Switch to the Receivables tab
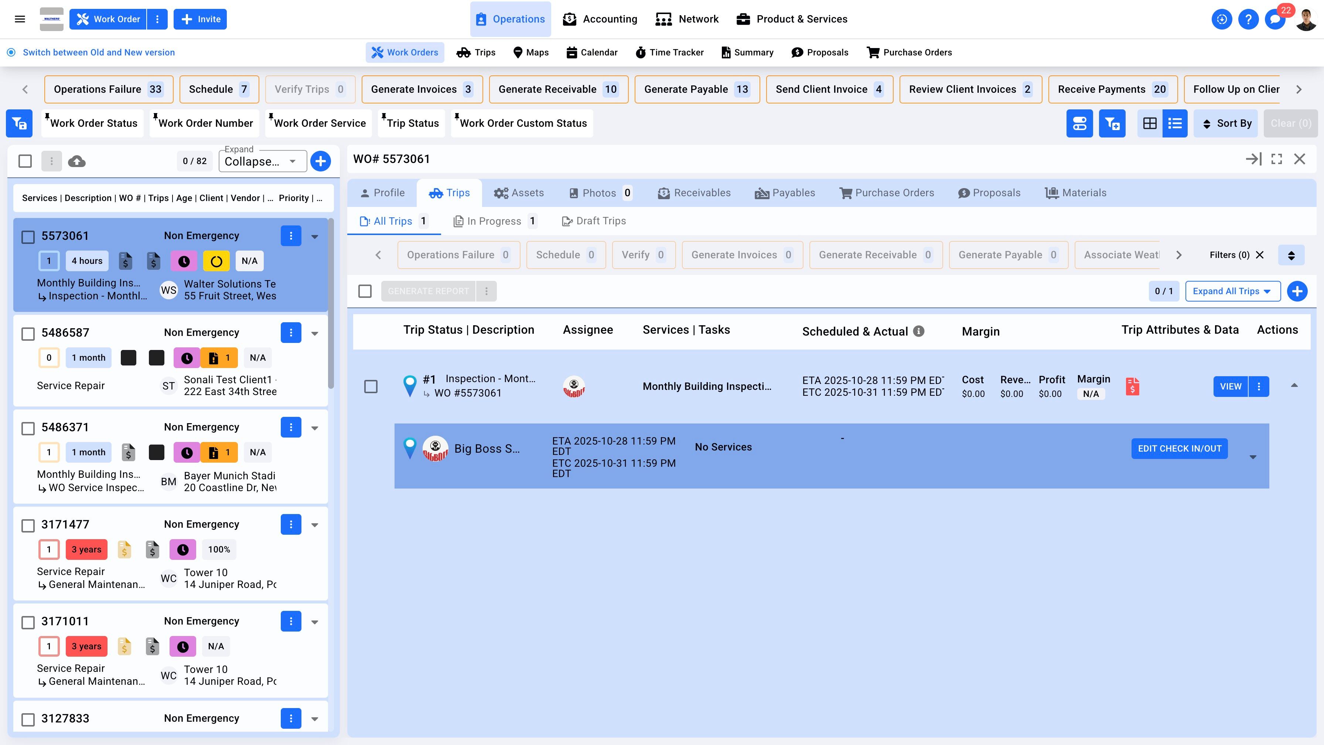Image resolution: width=1324 pixels, height=745 pixels. [x=695, y=193]
